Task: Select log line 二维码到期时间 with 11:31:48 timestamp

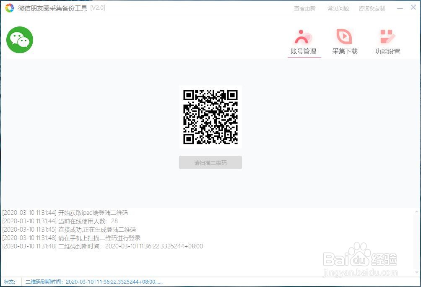Action: (x=103, y=246)
